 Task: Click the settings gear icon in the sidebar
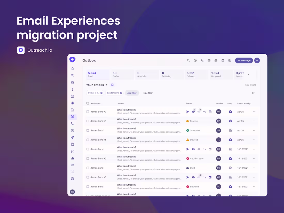[x=72, y=179]
